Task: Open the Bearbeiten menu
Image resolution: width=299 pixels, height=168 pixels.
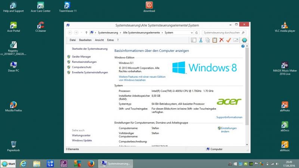Action: 85,40
